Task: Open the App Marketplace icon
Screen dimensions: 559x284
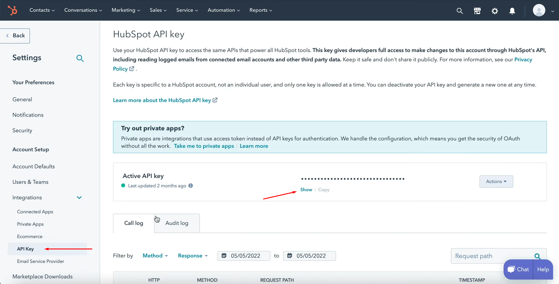Action: (477, 10)
